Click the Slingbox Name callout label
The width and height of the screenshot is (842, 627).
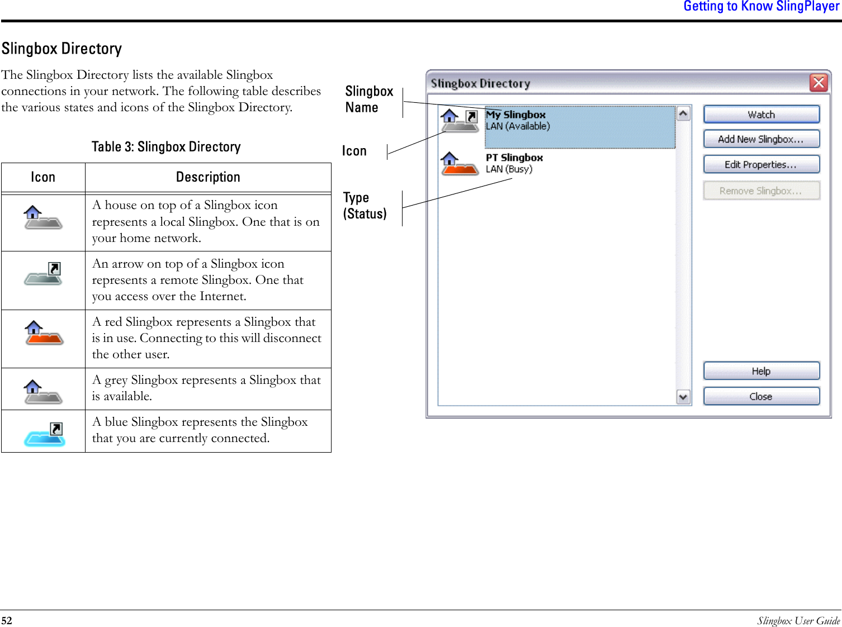pos(369,99)
